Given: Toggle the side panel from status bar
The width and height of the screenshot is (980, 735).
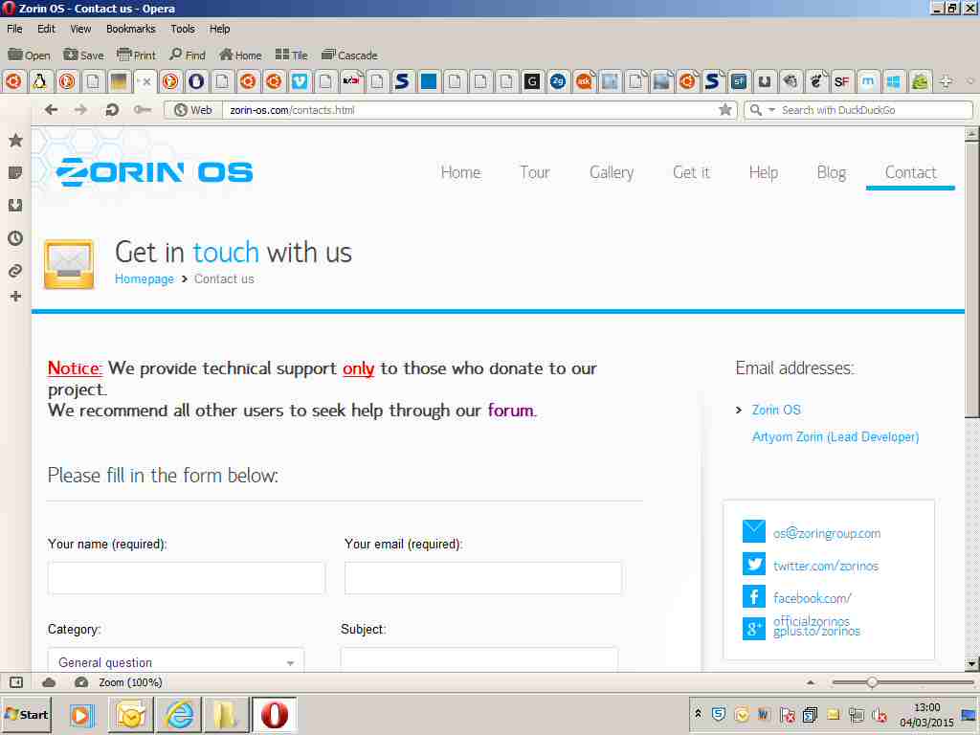Looking at the screenshot, I should [x=16, y=682].
